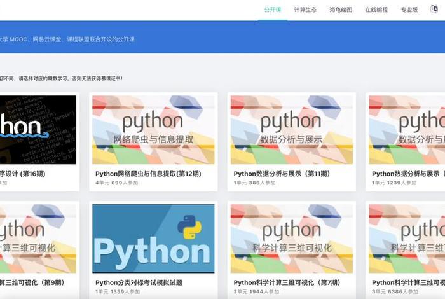Open the 网络爬虫与信息提取 course thumbnail

pyautogui.click(x=153, y=130)
